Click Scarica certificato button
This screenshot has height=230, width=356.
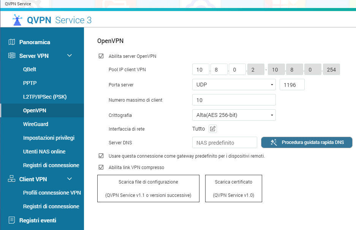click(234, 188)
